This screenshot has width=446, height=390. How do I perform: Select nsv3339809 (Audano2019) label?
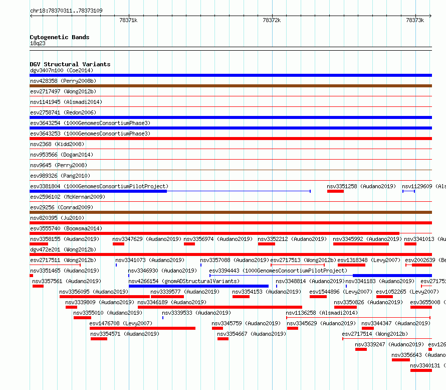[x=100, y=302]
